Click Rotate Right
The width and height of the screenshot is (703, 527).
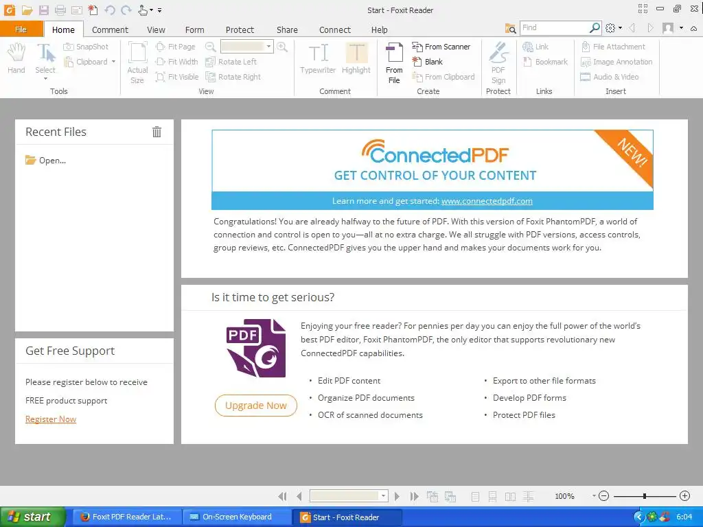(233, 77)
